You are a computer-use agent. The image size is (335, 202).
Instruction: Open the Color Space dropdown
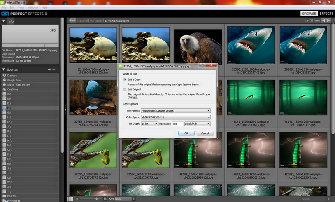tap(175, 117)
